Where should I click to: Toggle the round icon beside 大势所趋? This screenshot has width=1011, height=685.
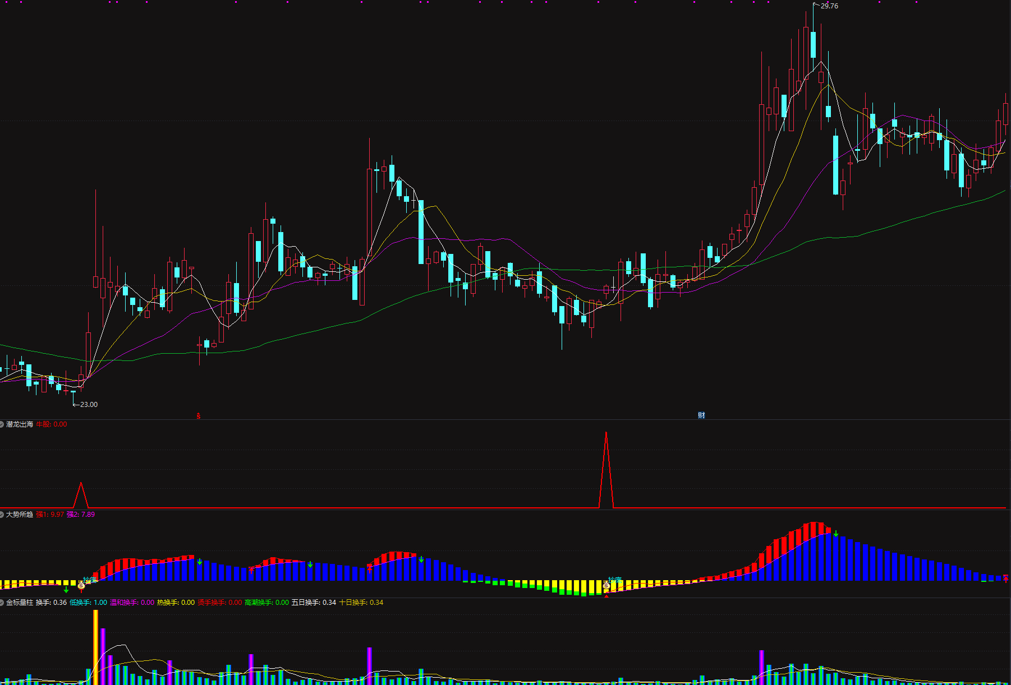[x=2, y=515]
